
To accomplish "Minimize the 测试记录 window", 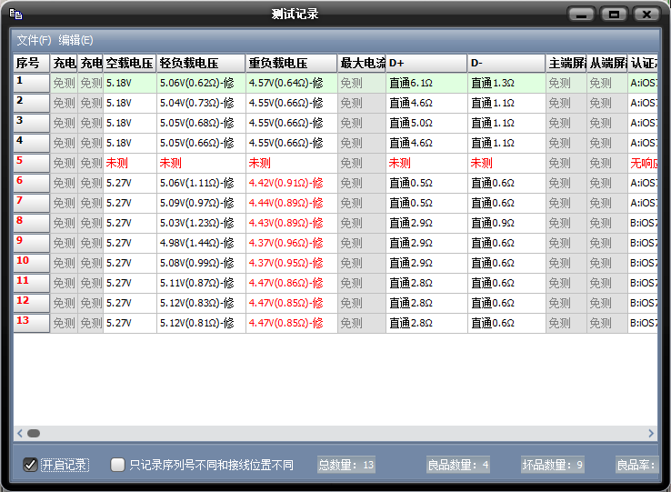I will pos(582,15).
